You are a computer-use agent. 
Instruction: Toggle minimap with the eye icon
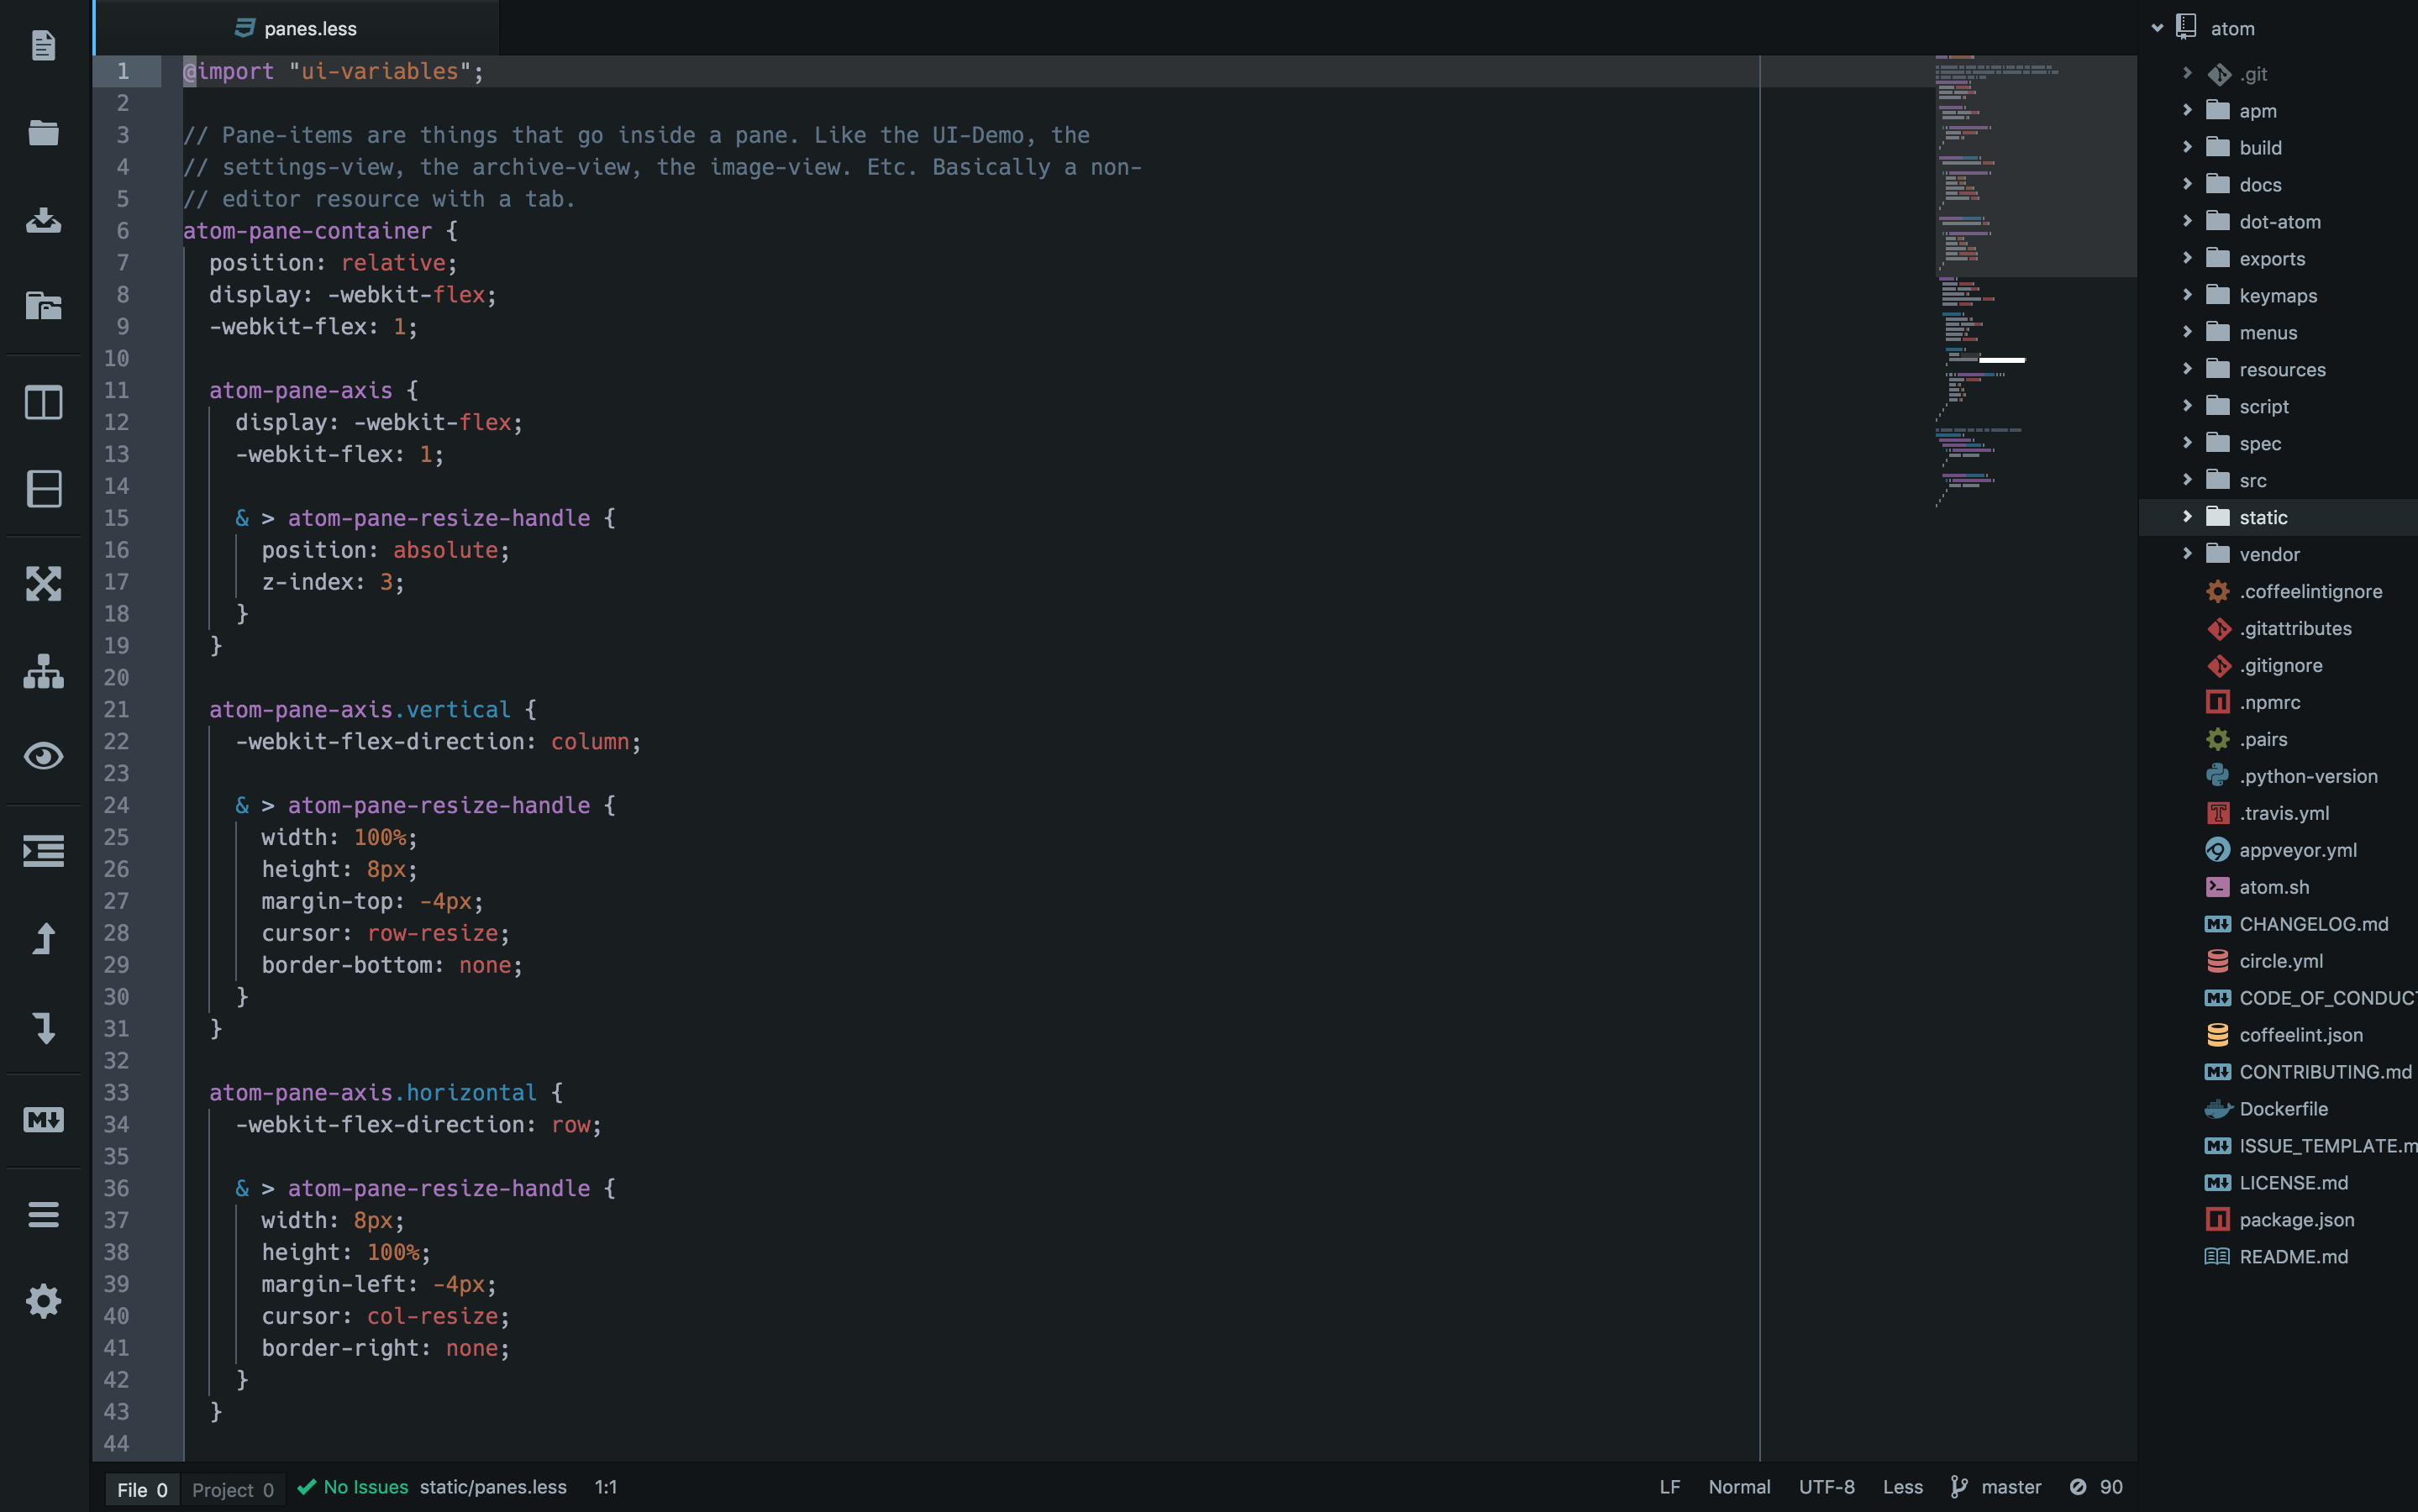click(x=43, y=756)
